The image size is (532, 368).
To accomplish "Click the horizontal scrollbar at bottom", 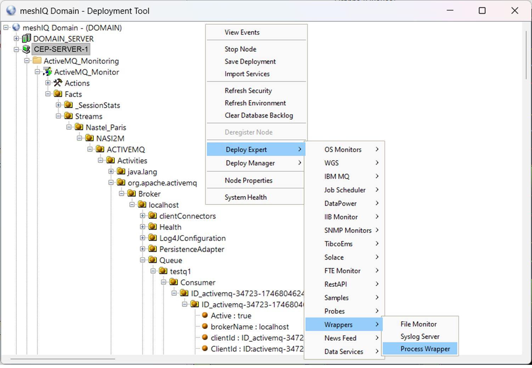I will [63, 359].
